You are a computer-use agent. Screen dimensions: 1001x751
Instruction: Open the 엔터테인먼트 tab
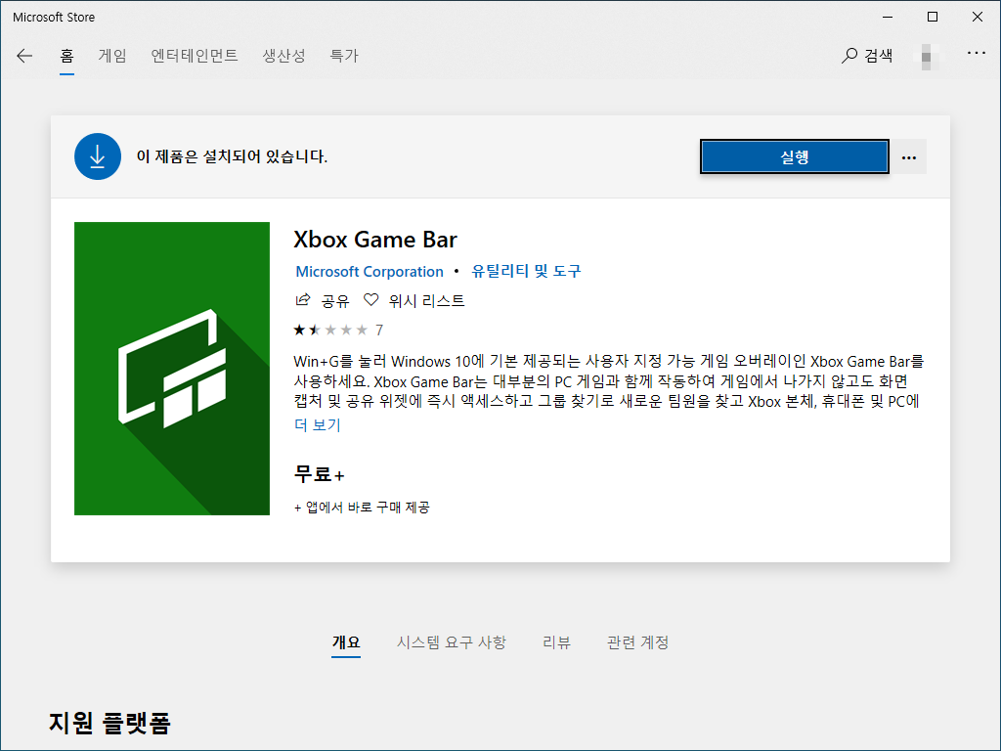click(195, 56)
